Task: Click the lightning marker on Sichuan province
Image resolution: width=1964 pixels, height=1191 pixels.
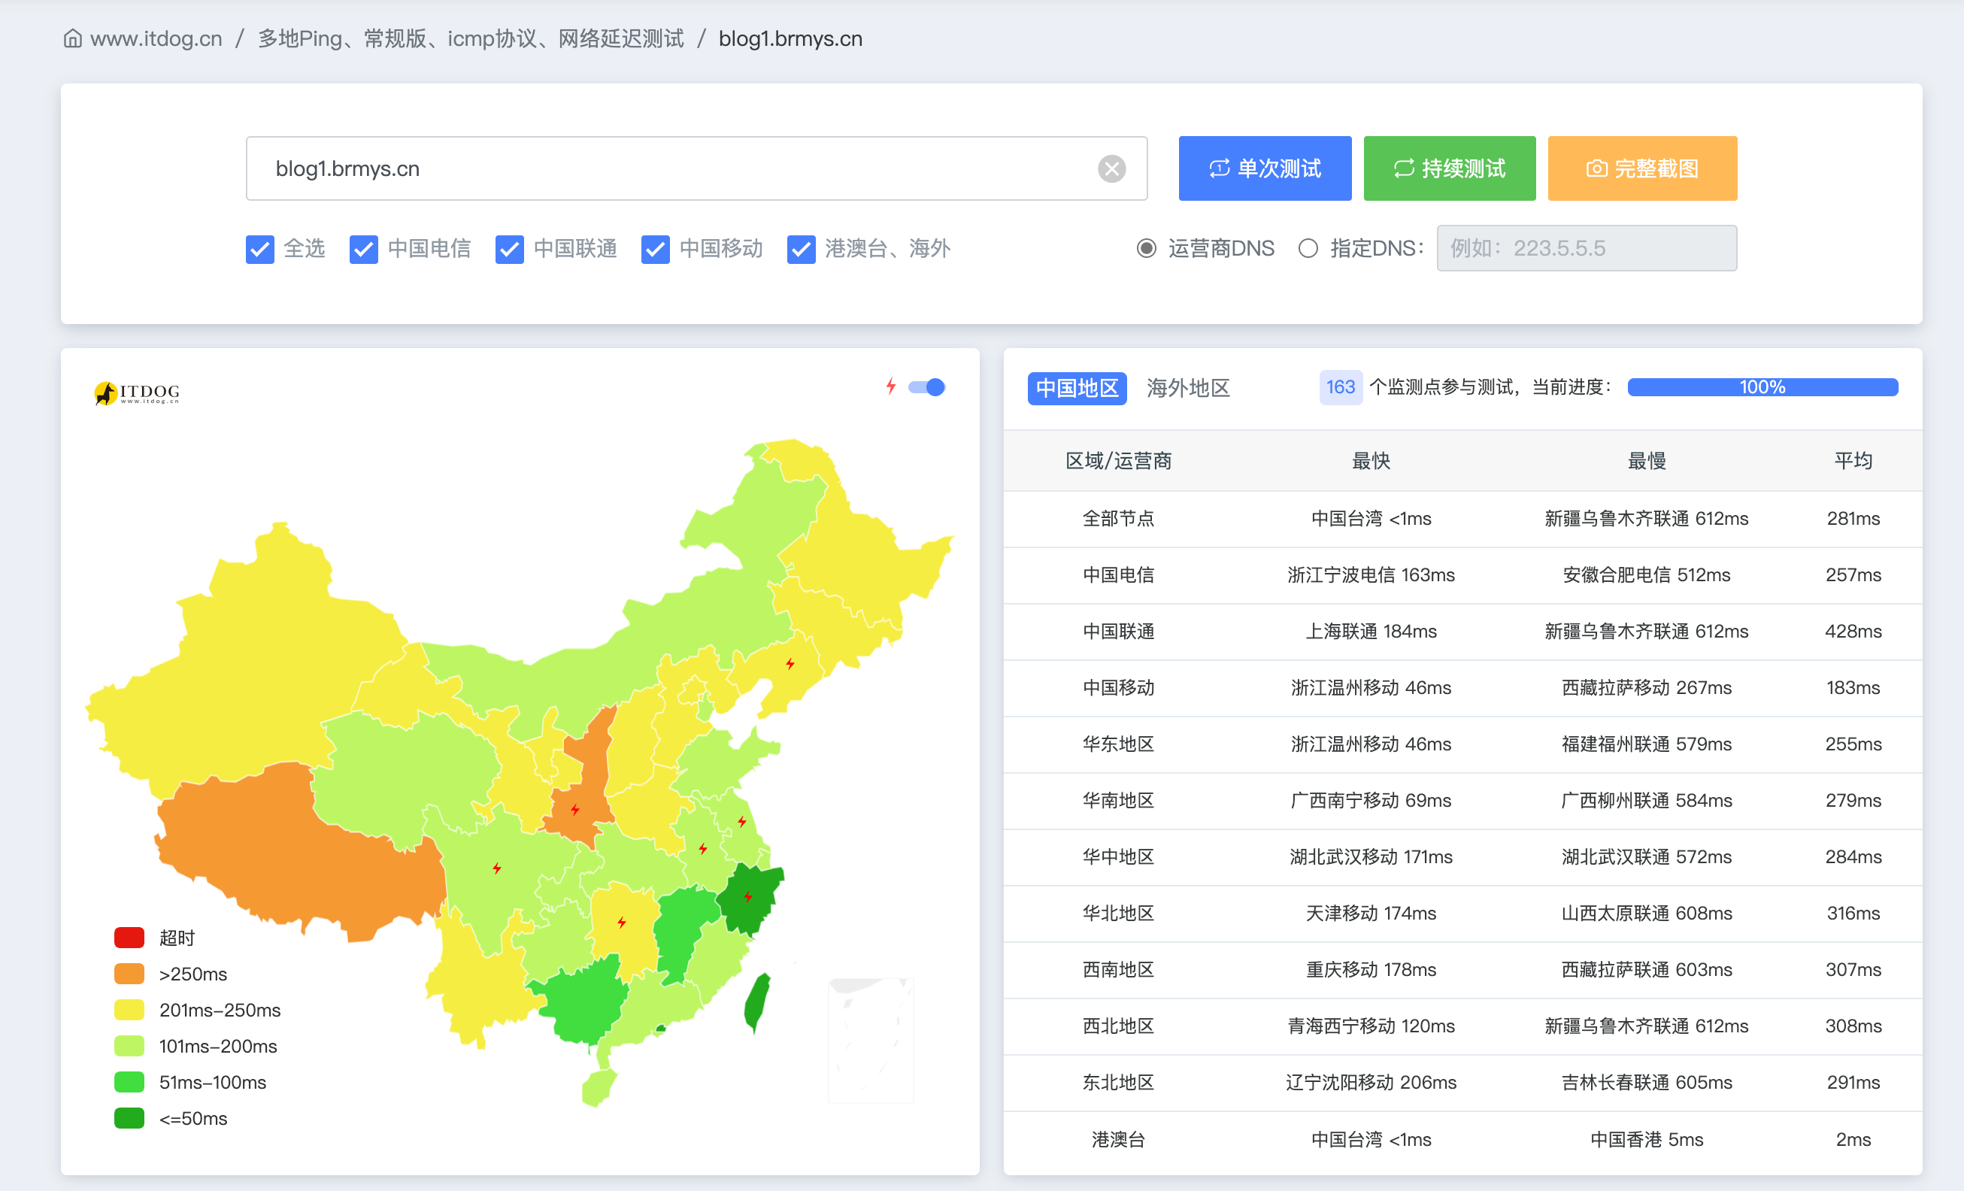Action: (x=496, y=868)
